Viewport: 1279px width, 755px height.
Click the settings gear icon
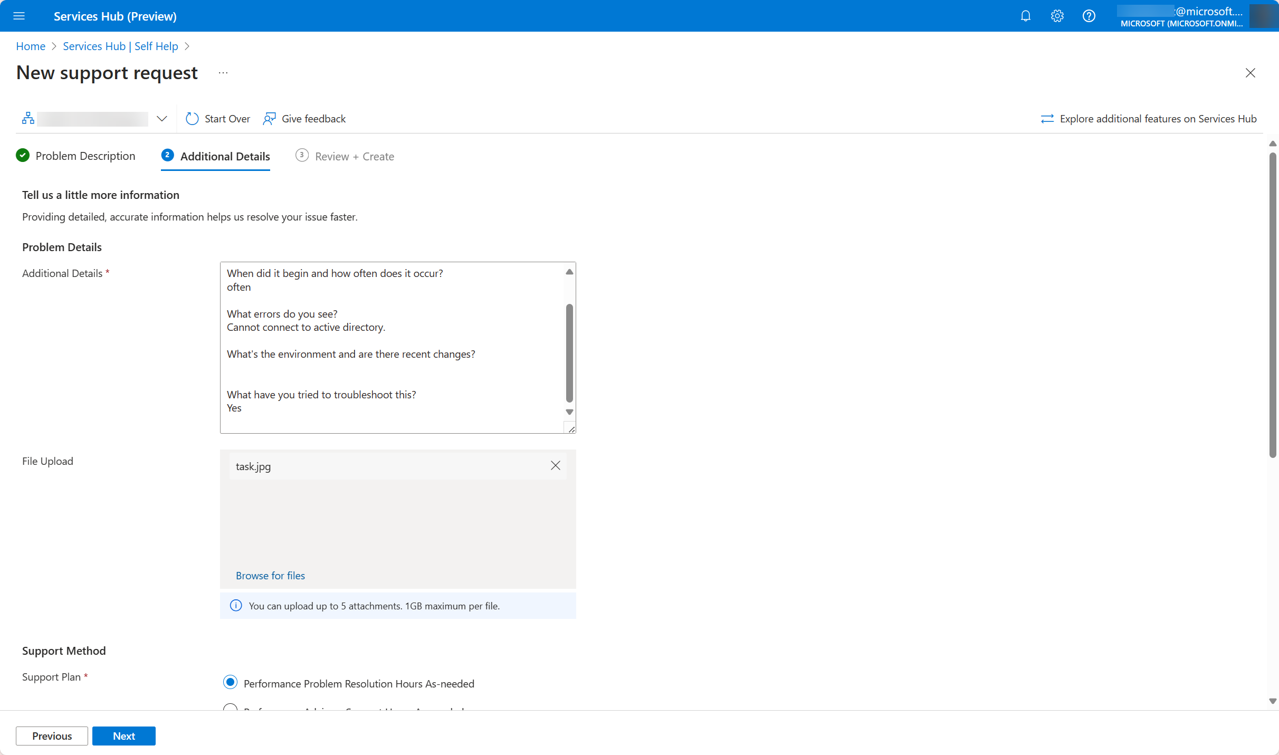pyautogui.click(x=1056, y=15)
